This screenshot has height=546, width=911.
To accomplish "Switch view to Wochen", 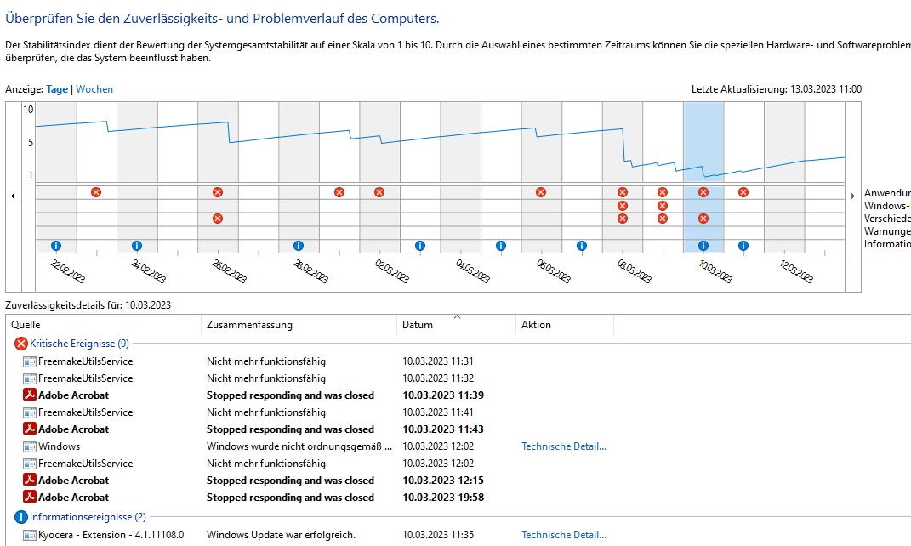I will pyautogui.click(x=94, y=89).
